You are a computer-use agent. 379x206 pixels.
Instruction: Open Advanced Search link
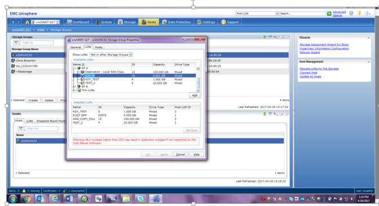[x=339, y=14]
